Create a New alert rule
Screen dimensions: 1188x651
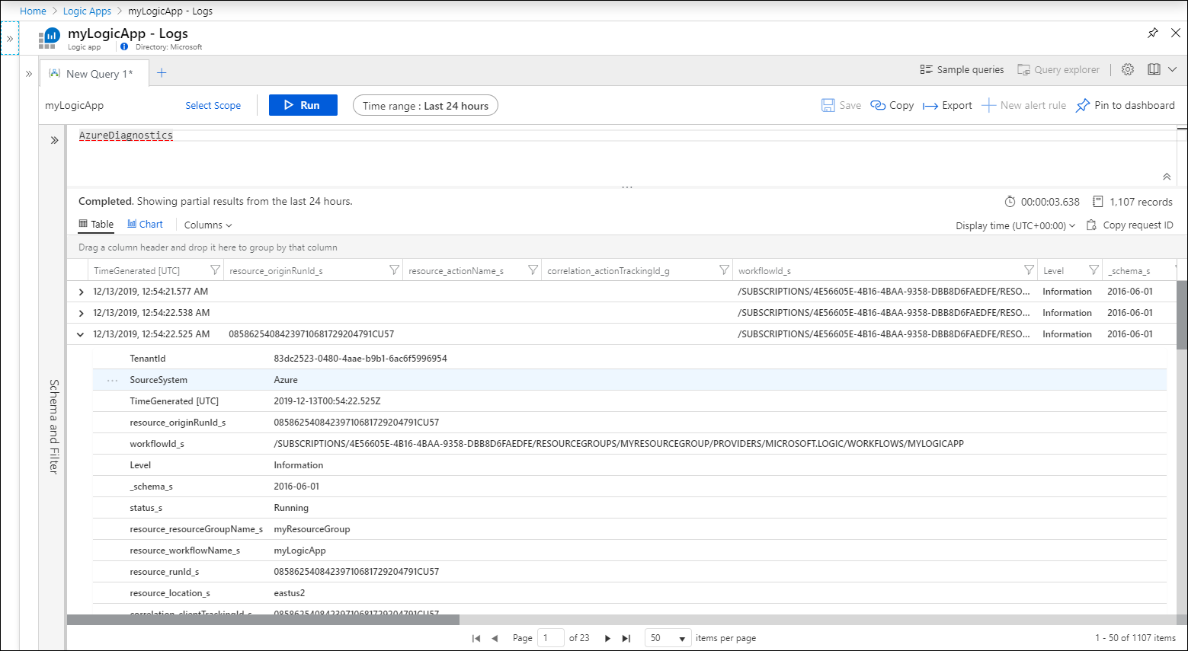click(x=1024, y=106)
